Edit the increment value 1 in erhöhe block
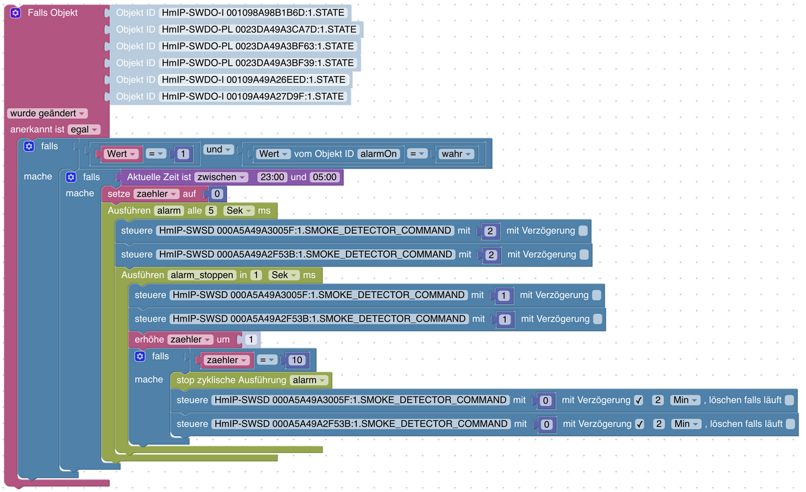This screenshot has height=492, width=806. 251,340
